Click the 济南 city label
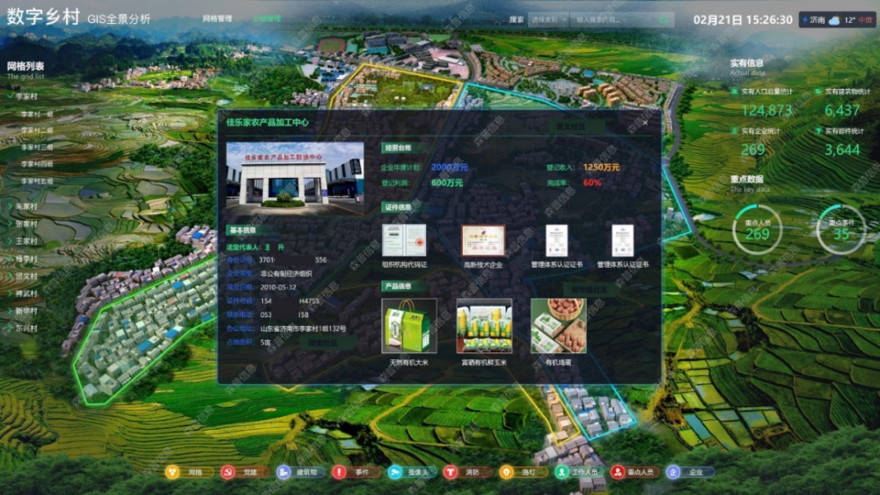880x495 pixels. click(x=818, y=20)
